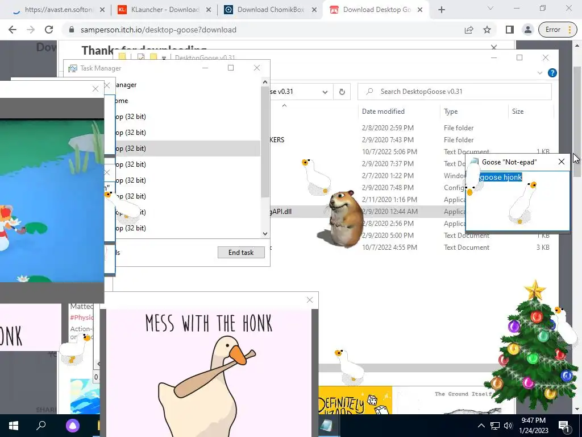Close the Thanks for downloading dialog

click(494, 47)
